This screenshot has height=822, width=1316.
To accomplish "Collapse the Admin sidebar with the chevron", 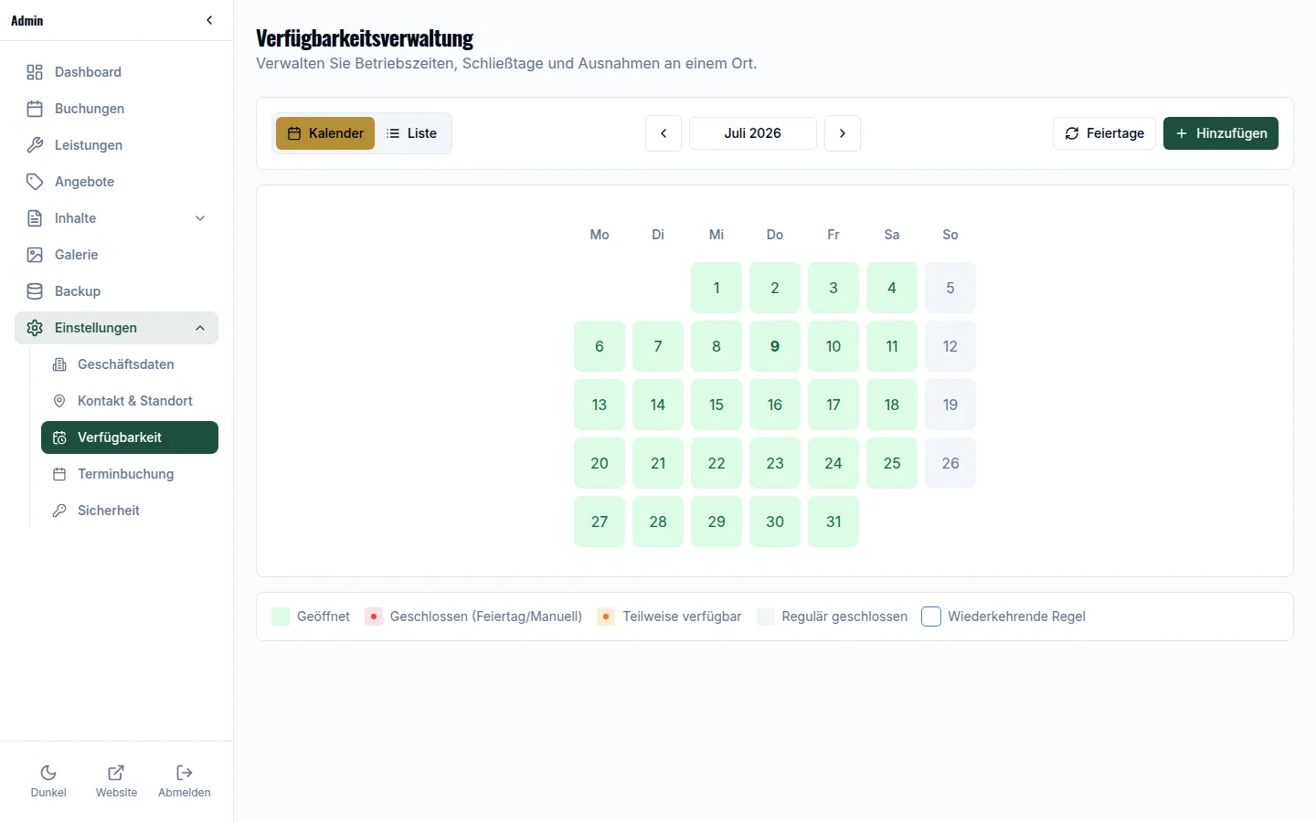I will (209, 20).
